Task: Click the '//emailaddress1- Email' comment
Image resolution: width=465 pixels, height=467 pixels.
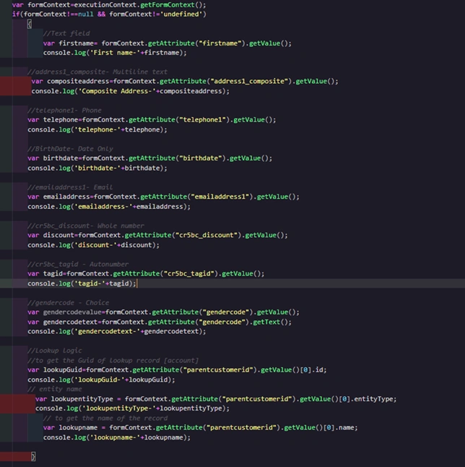Action: [x=70, y=187]
